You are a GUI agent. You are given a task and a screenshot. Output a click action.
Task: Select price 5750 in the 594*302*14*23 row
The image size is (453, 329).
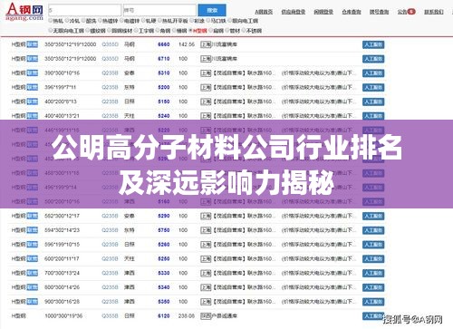164,230
